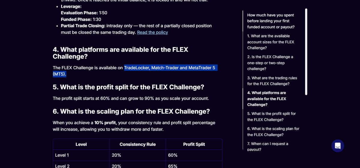Navigate to "5. What is the profit split" entry

(271, 117)
